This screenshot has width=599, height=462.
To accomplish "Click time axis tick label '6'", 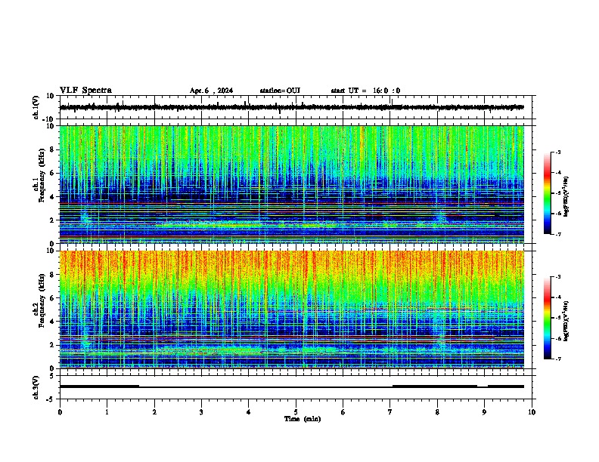I will [x=343, y=412].
